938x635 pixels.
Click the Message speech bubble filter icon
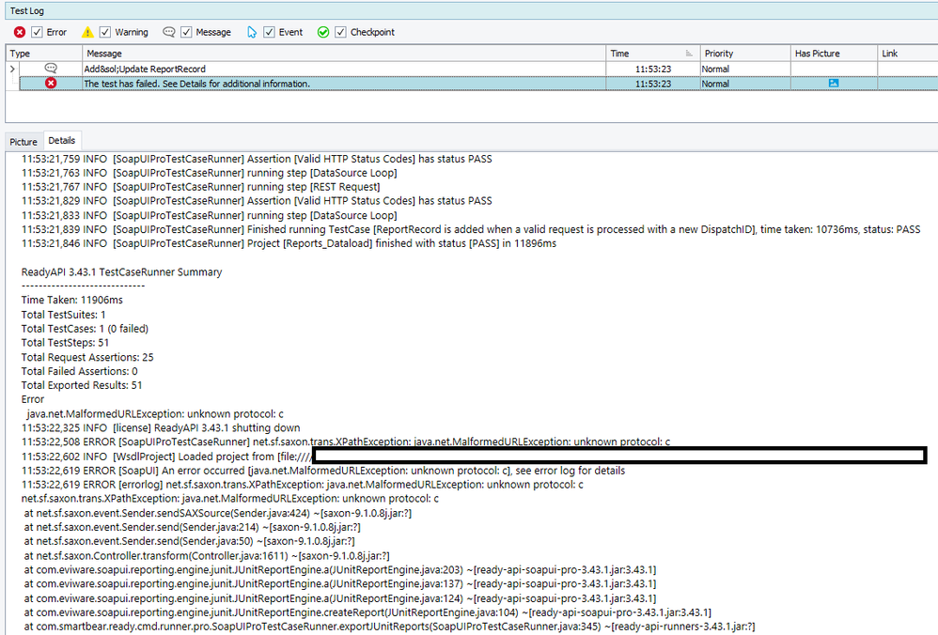pyautogui.click(x=169, y=32)
